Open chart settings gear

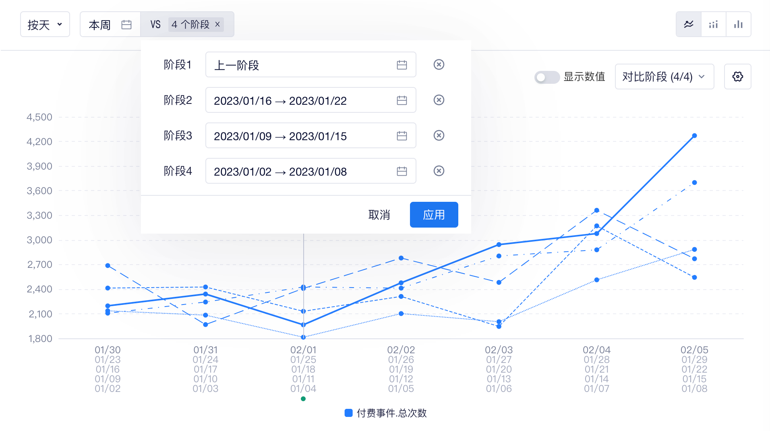(737, 77)
